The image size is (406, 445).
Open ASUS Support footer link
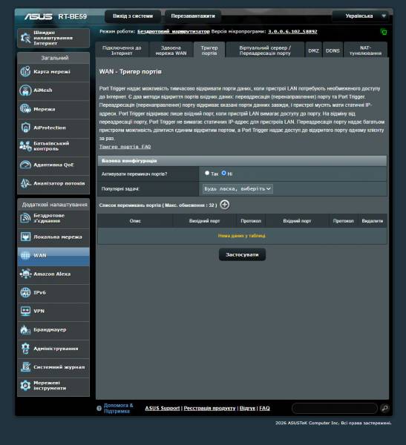click(163, 408)
